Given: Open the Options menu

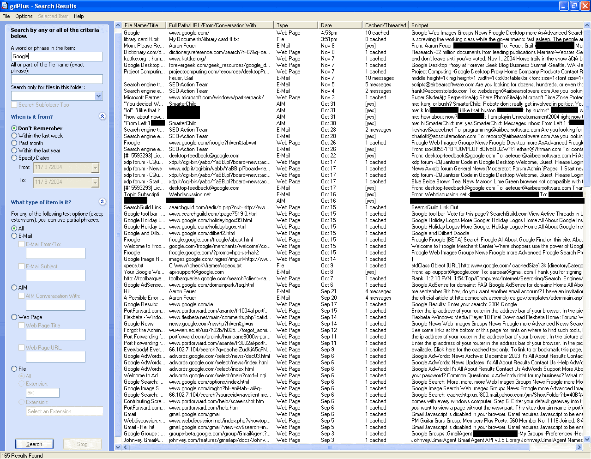Looking at the screenshot, I should 24,16.
